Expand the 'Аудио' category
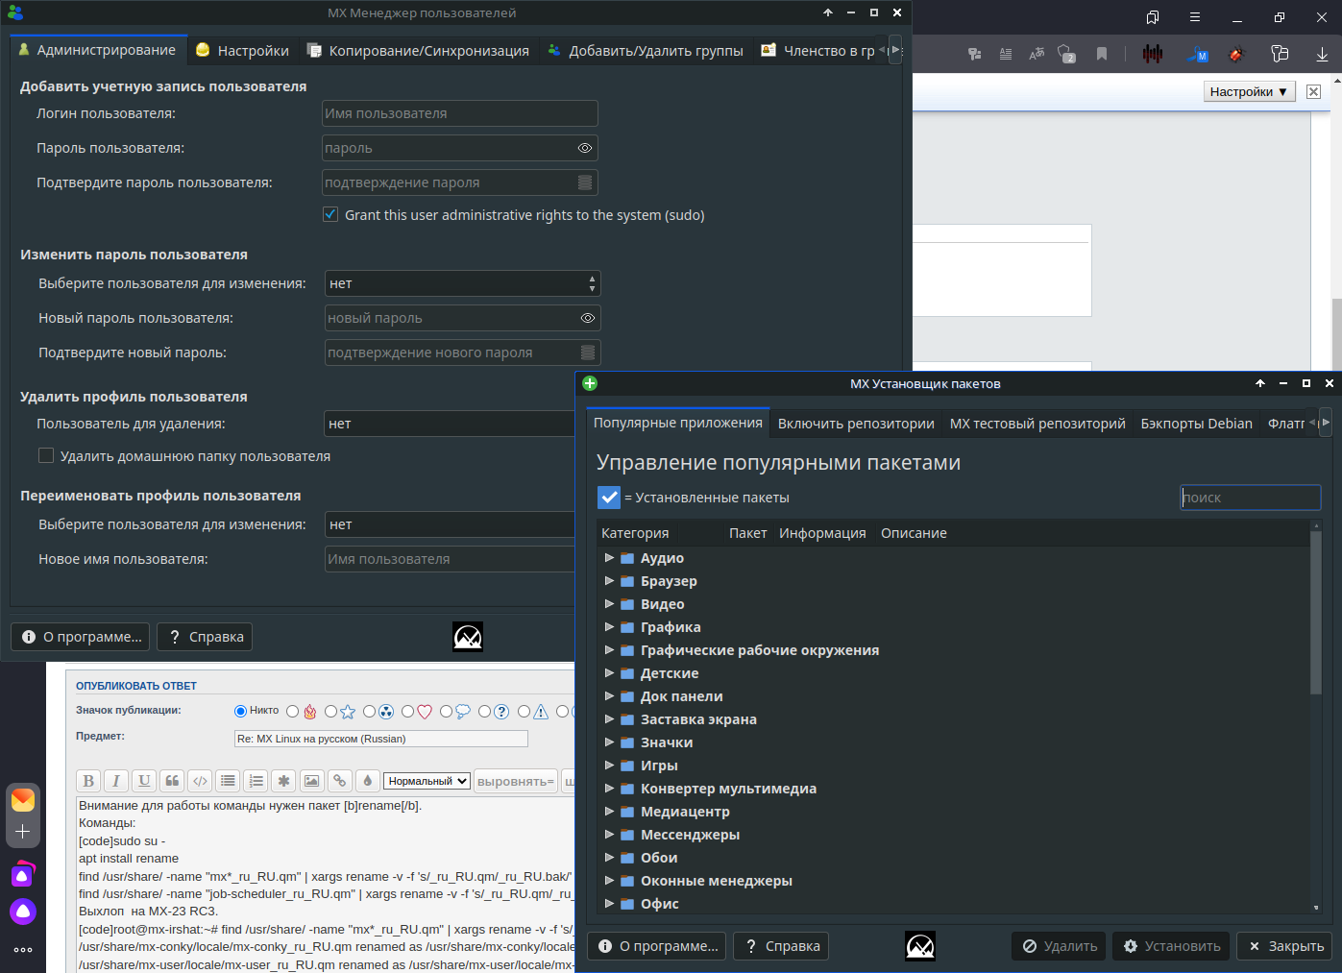Screen dimensions: 1342x973 pos(609,557)
